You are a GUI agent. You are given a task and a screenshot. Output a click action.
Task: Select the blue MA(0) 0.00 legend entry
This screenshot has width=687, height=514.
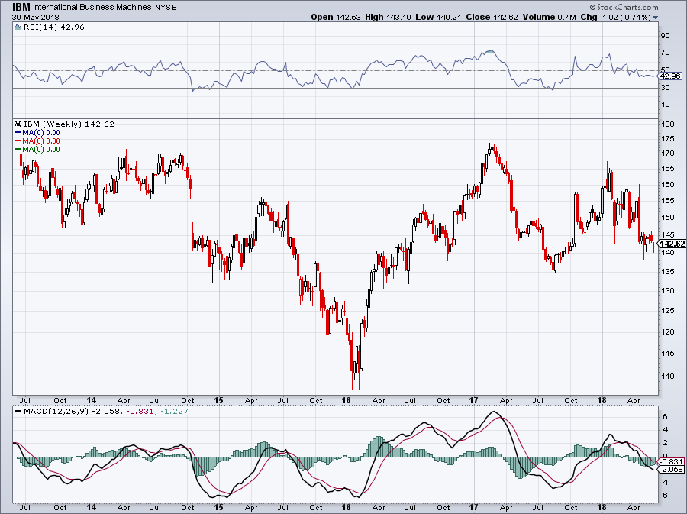[x=37, y=132]
